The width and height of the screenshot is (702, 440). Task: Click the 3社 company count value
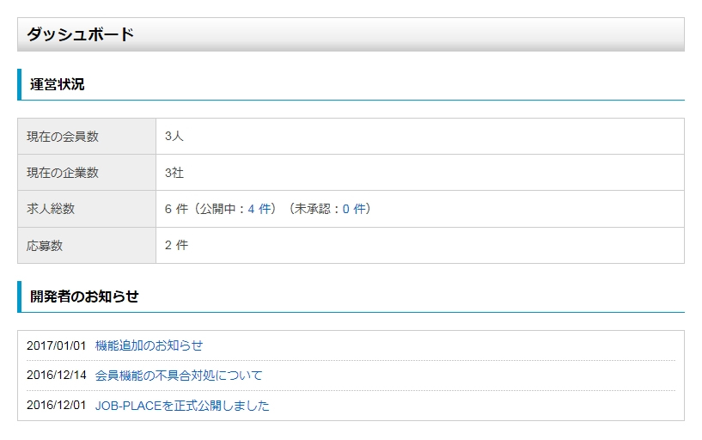(x=174, y=173)
